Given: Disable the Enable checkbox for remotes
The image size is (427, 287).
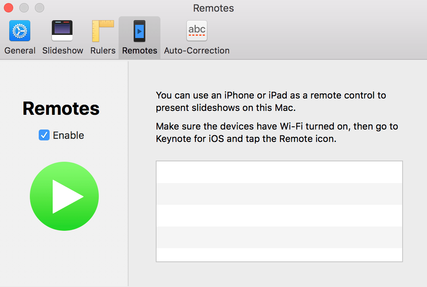Looking at the screenshot, I should (x=44, y=135).
